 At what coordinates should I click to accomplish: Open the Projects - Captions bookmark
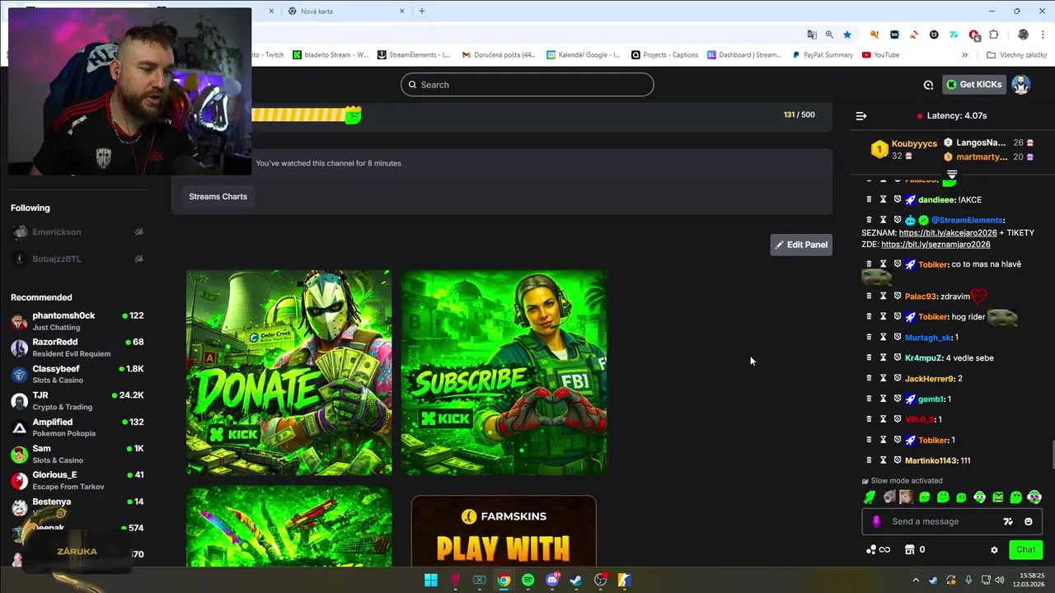[x=664, y=55]
